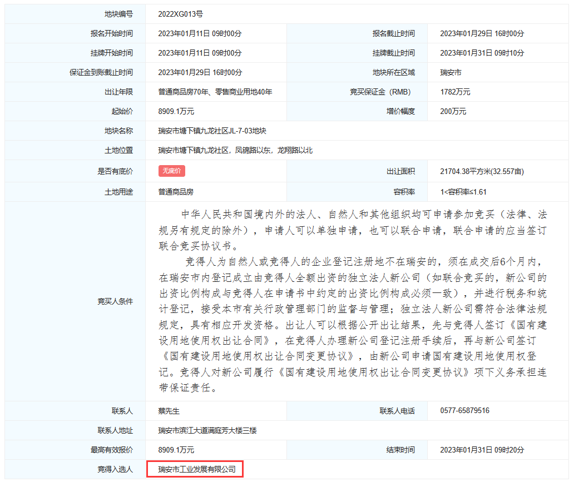This screenshot has width=574, height=482.
Task: Click the end time 2023年01月31日 09时20分
Action: click(482, 450)
